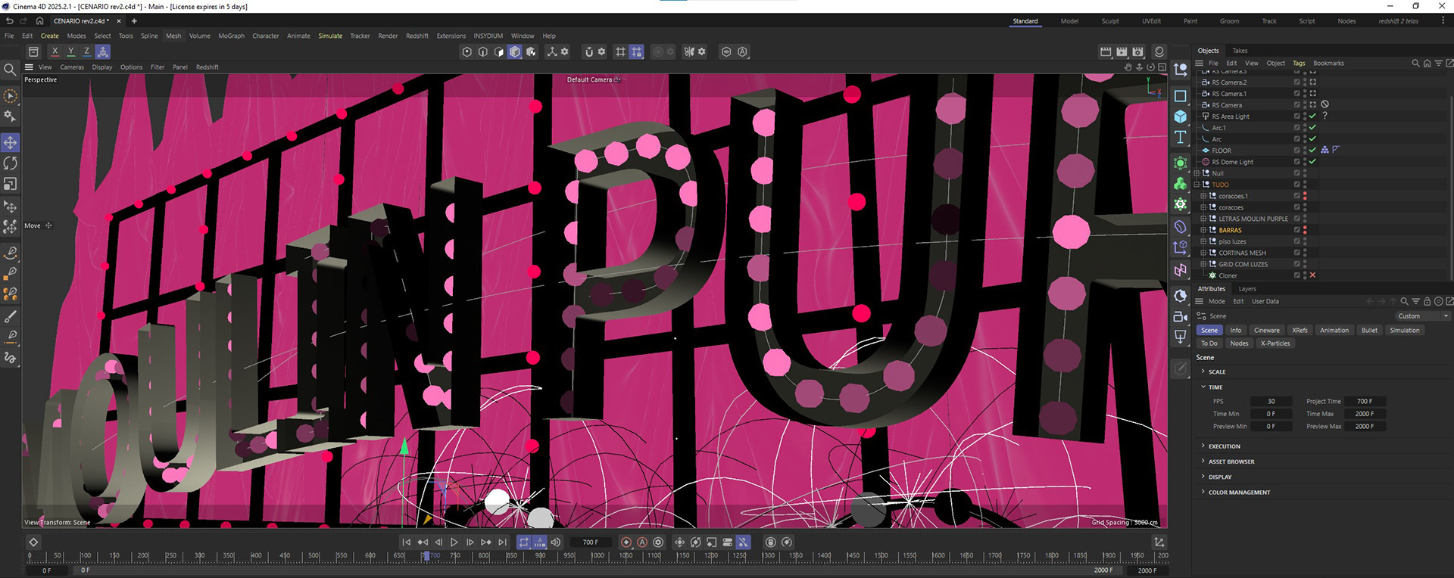Viewport: 1454px width, 578px height.
Task: Toggle Y axis lock
Action: tap(70, 51)
